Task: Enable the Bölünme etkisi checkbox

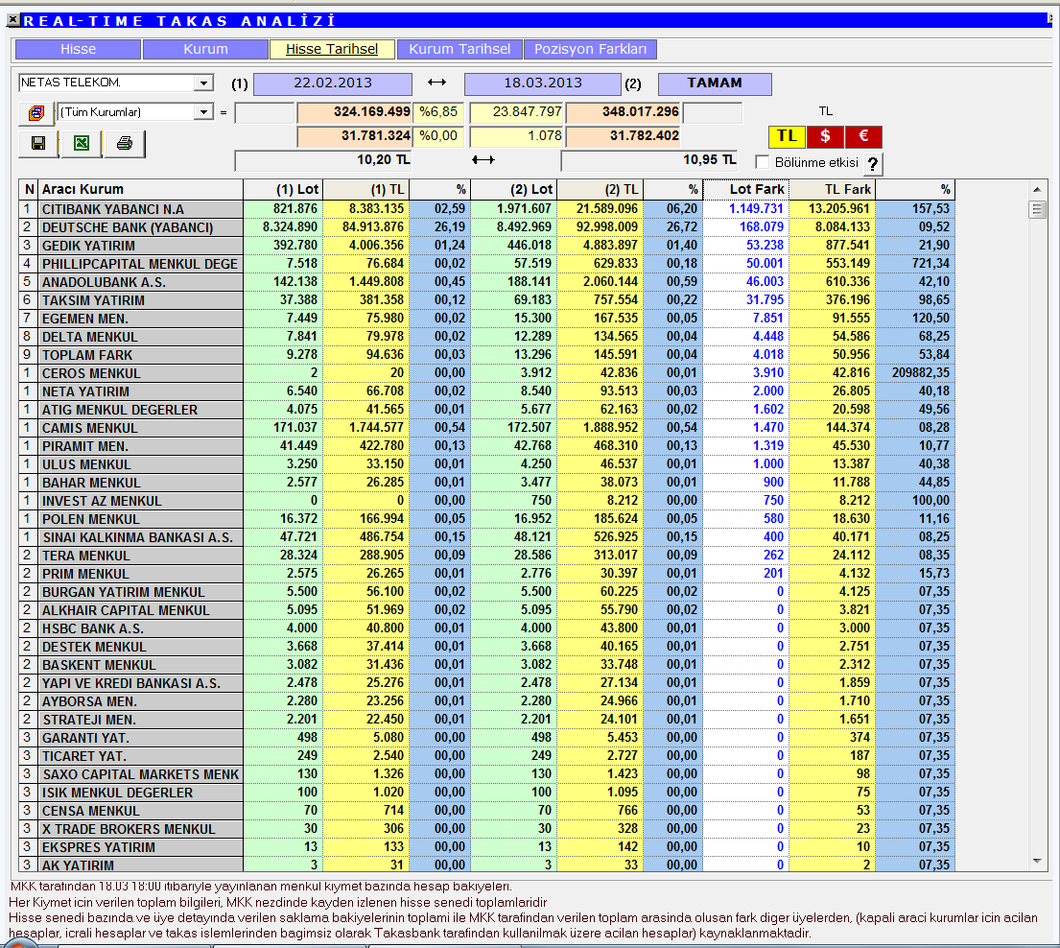Action: (x=763, y=162)
